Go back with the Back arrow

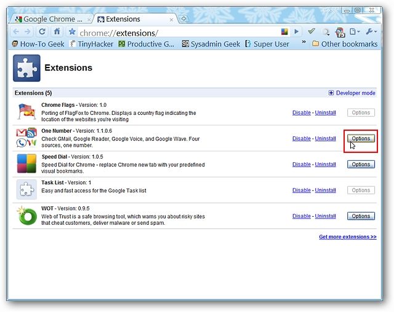pos(16,32)
